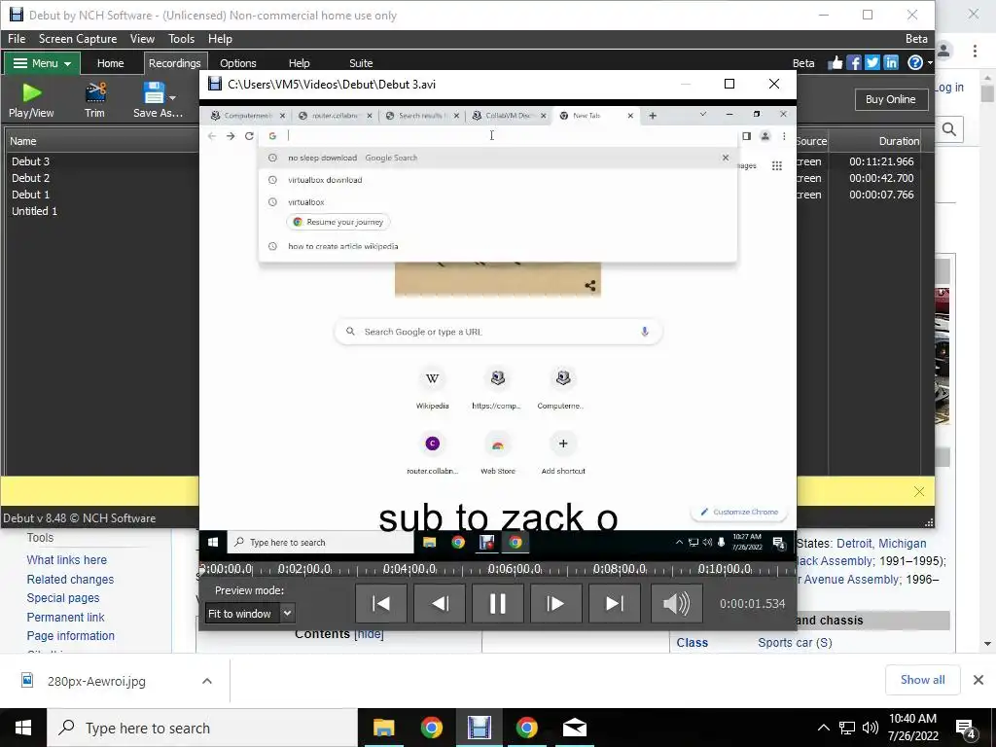Pause the video playback
The image size is (996, 747).
[x=498, y=603]
